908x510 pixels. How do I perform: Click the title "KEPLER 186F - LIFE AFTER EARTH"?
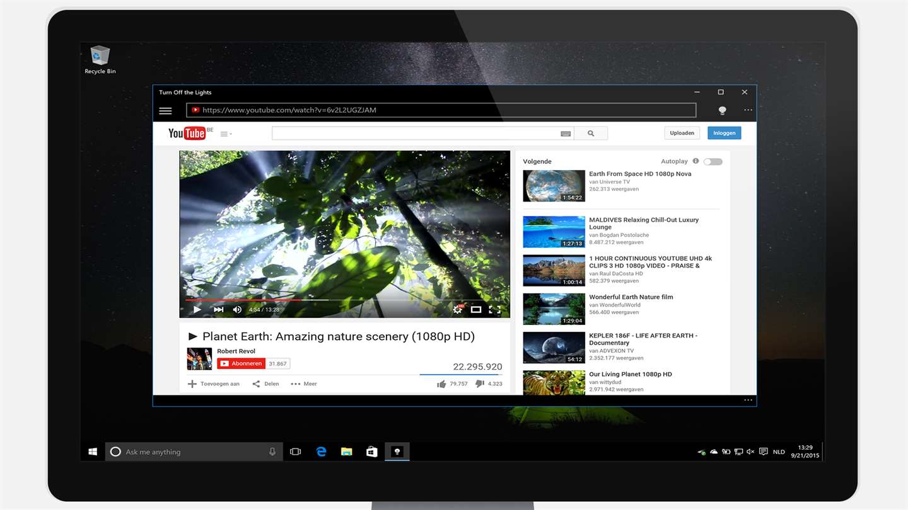643,339
